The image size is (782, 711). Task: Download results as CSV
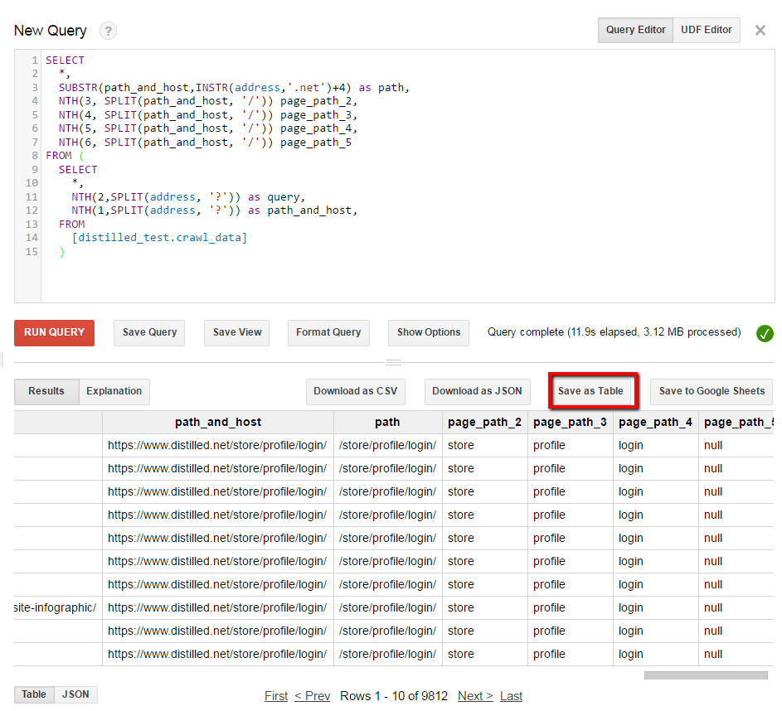[355, 391]
